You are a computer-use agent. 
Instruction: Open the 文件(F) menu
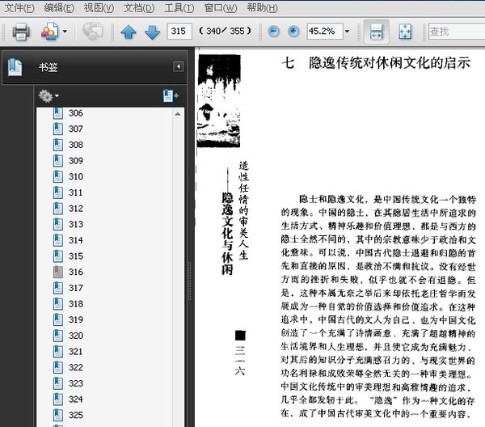point(19,8)
